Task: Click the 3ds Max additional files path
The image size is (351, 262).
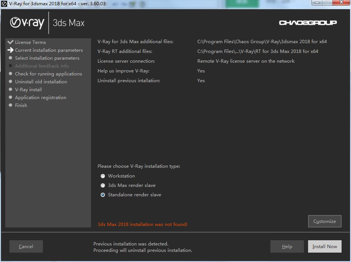Action: [262, 42]
